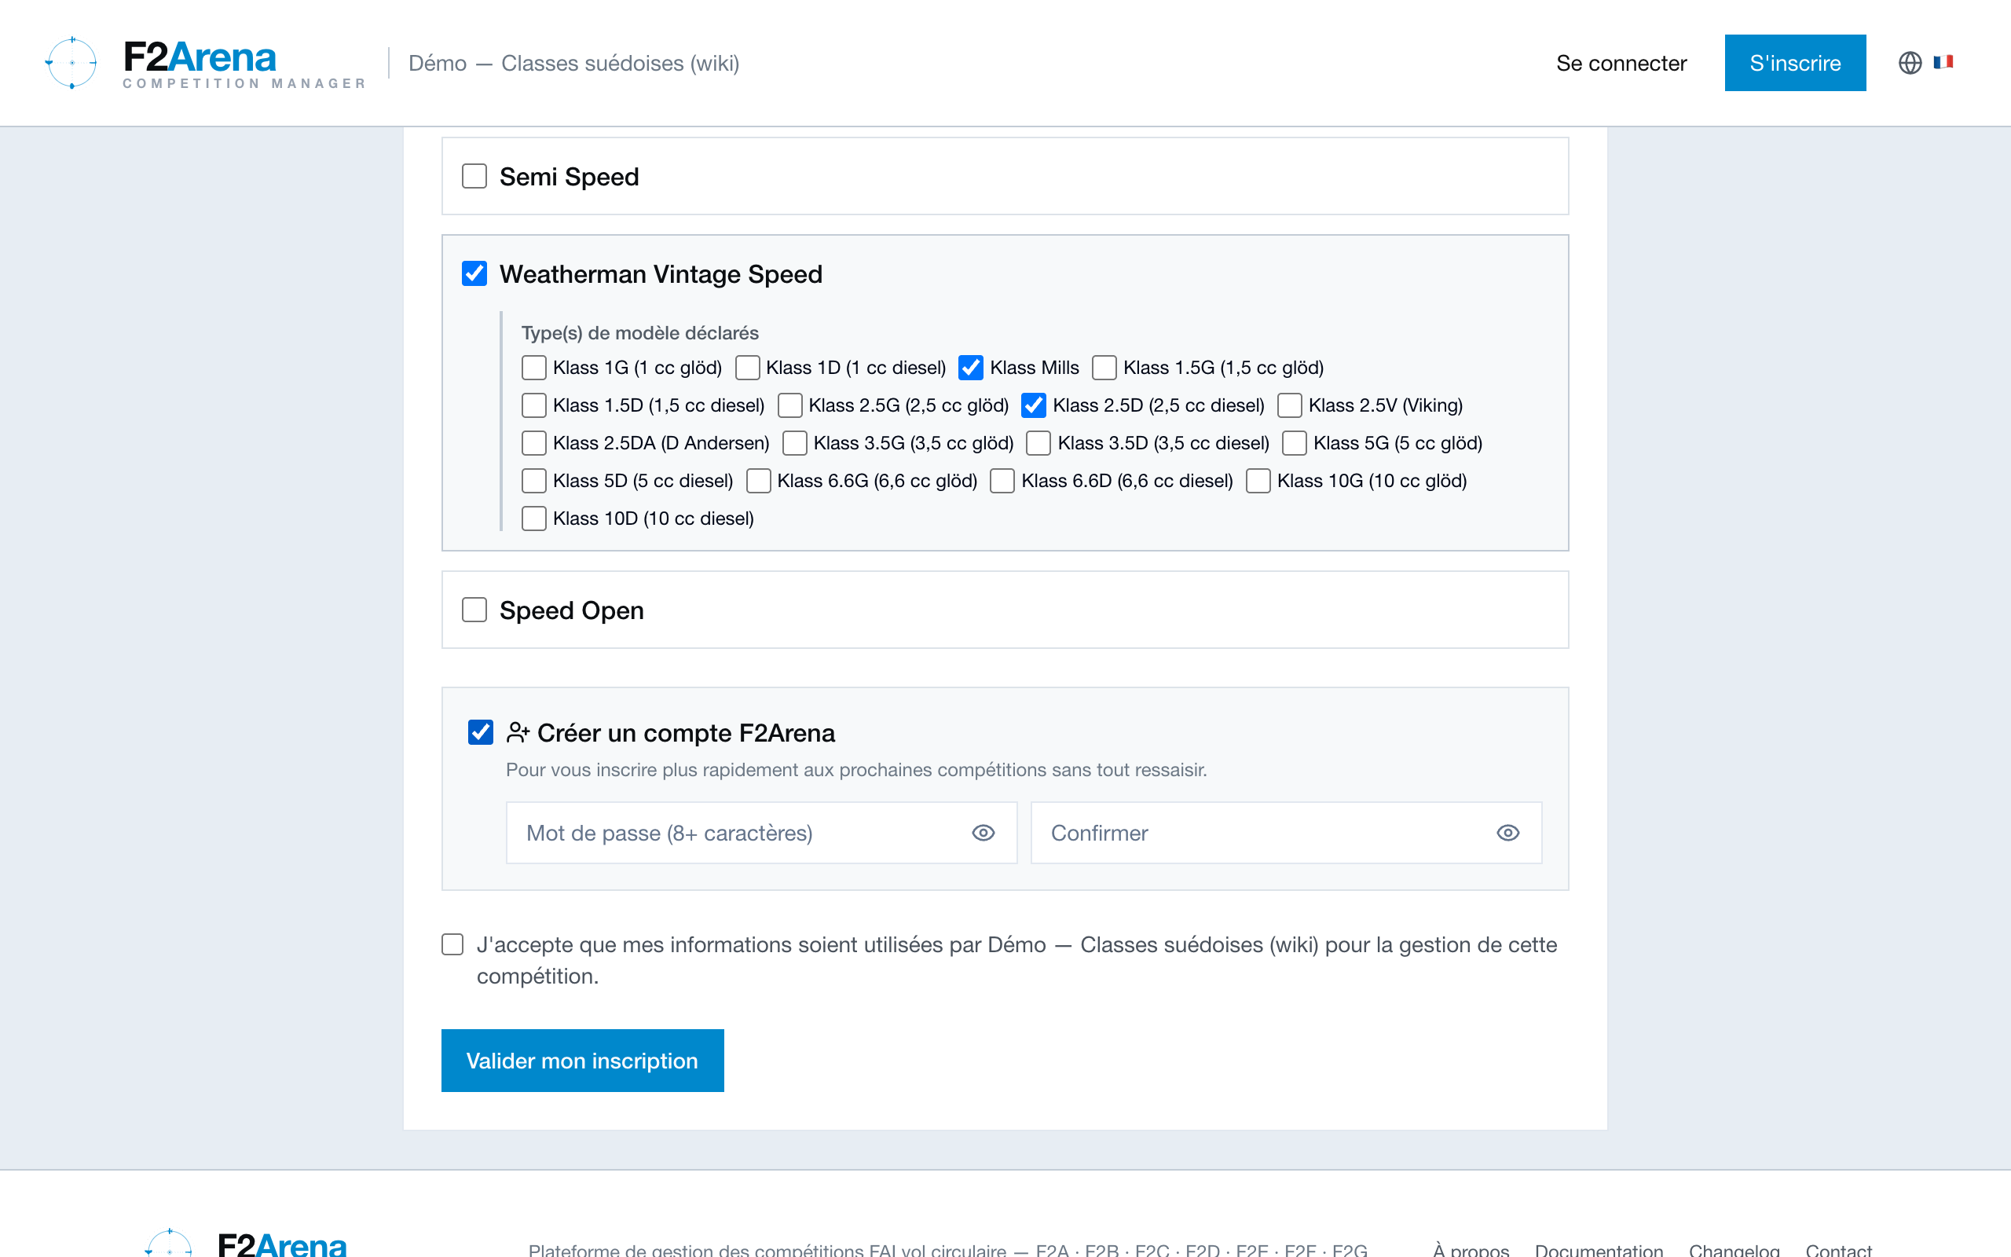2011x1257 pixels.
Task: Open the language globe icon
Action: pyautogui.click(x=1910, y=63)
